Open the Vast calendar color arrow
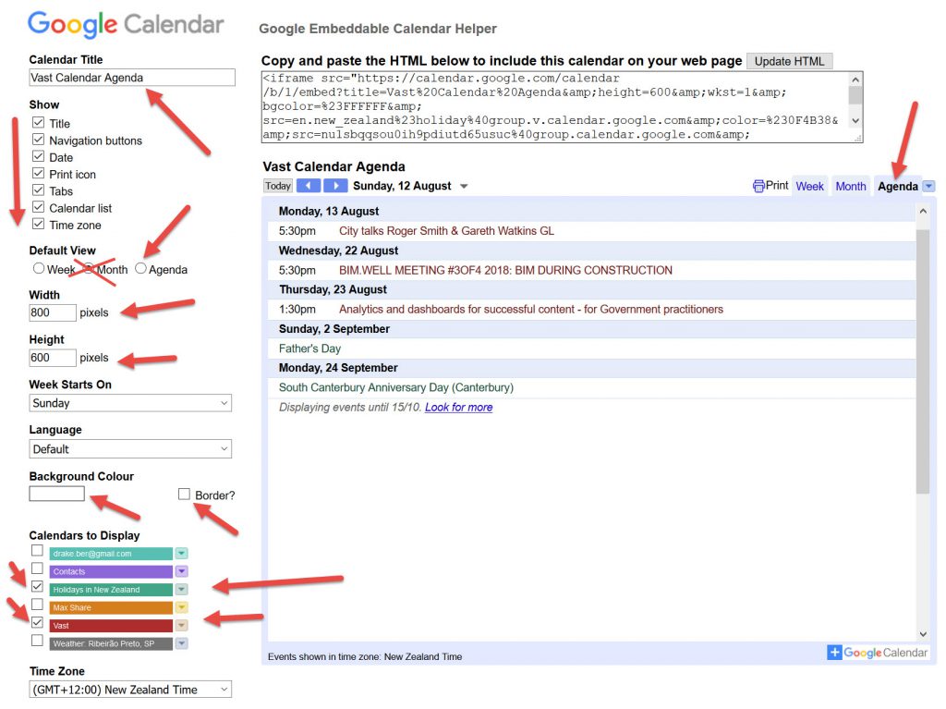 182,626
